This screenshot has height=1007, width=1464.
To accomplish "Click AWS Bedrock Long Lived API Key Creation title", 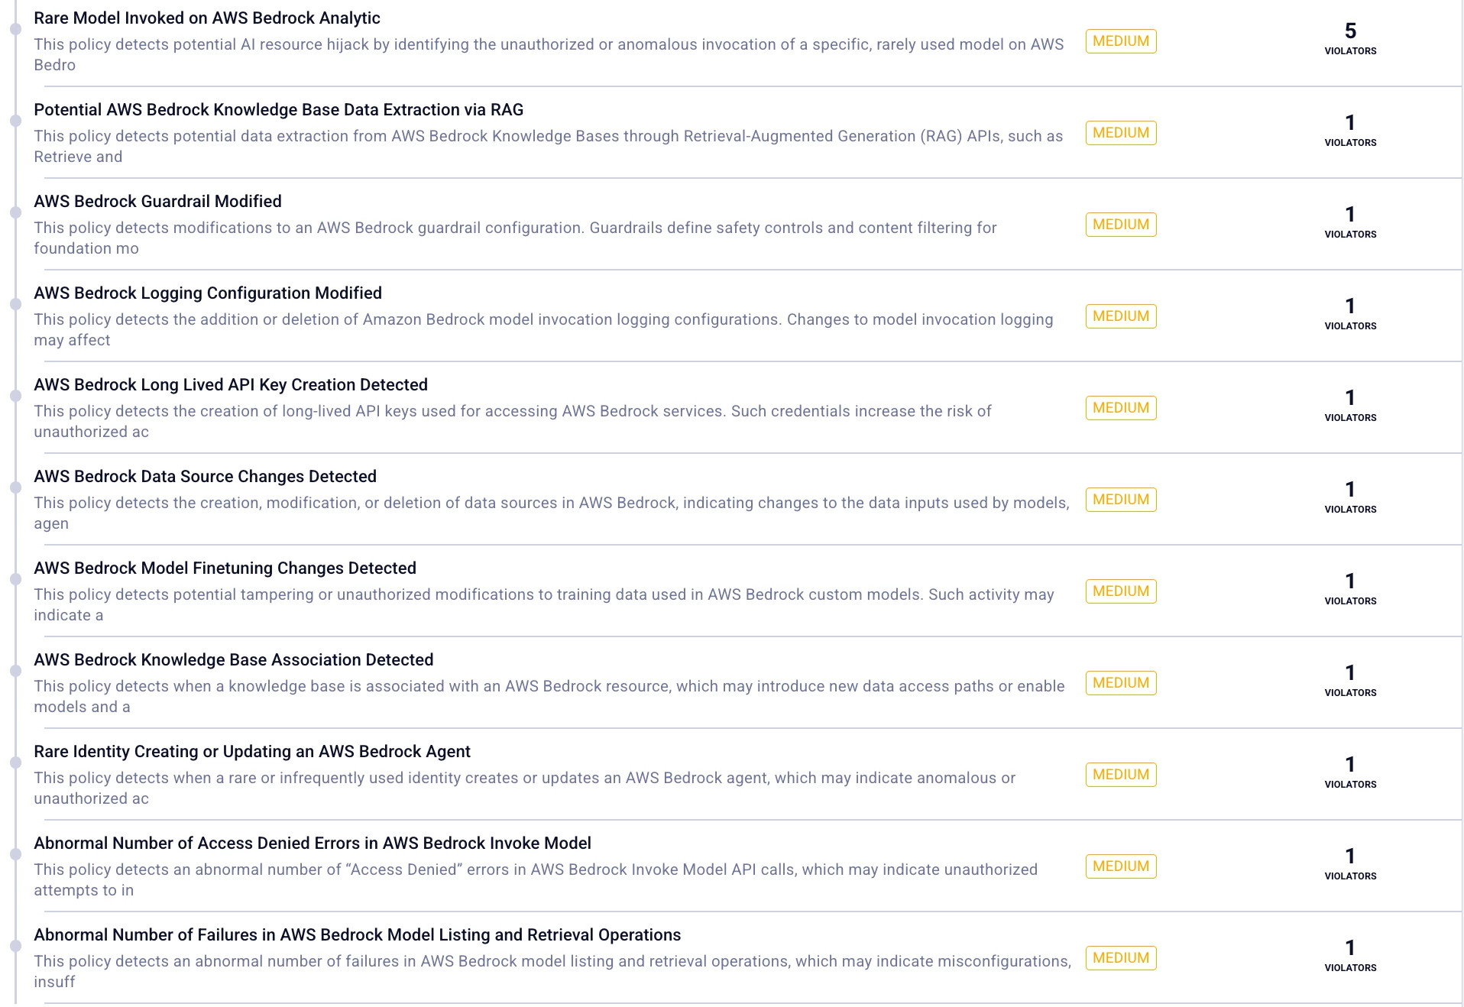I will (x=231, y=385).
